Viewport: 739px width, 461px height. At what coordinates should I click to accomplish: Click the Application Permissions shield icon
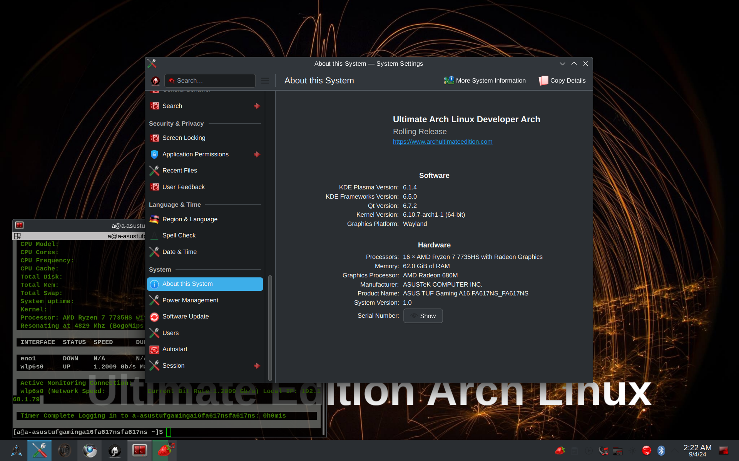click(x=154, y=154)
